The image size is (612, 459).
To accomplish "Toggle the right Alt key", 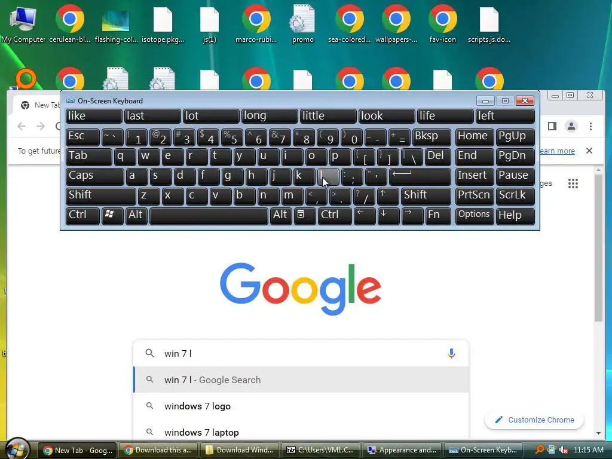I will tap(281, 216).
